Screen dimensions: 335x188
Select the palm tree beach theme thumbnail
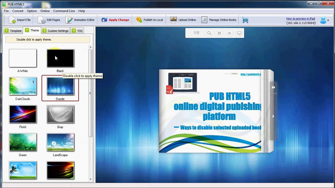23,170
